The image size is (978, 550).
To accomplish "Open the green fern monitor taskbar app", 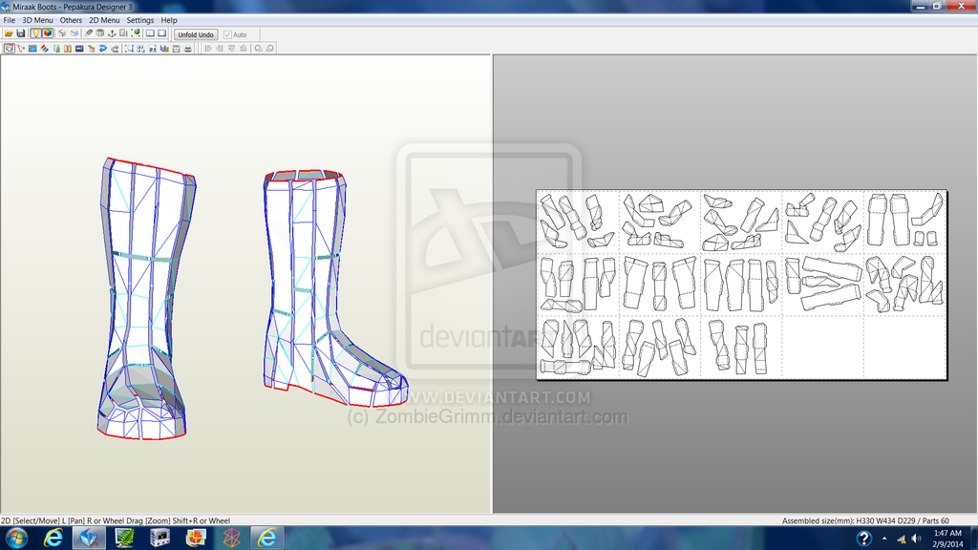I will pos(125,538).
